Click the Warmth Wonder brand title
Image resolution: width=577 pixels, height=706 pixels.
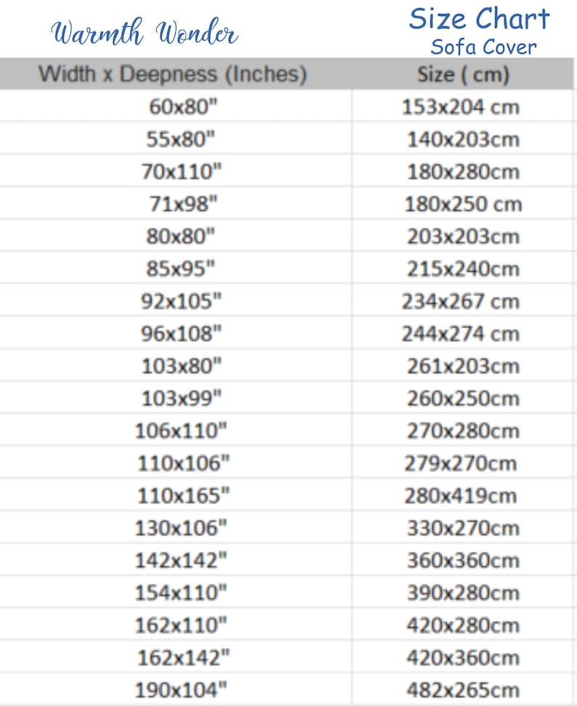pos(145,32)
